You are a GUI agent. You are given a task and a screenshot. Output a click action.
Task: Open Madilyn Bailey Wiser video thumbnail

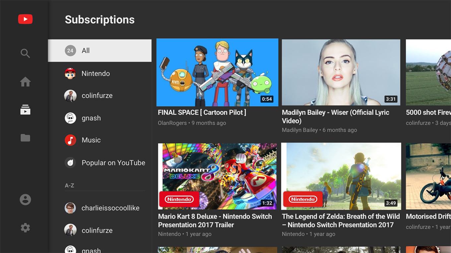pos(341,72)
